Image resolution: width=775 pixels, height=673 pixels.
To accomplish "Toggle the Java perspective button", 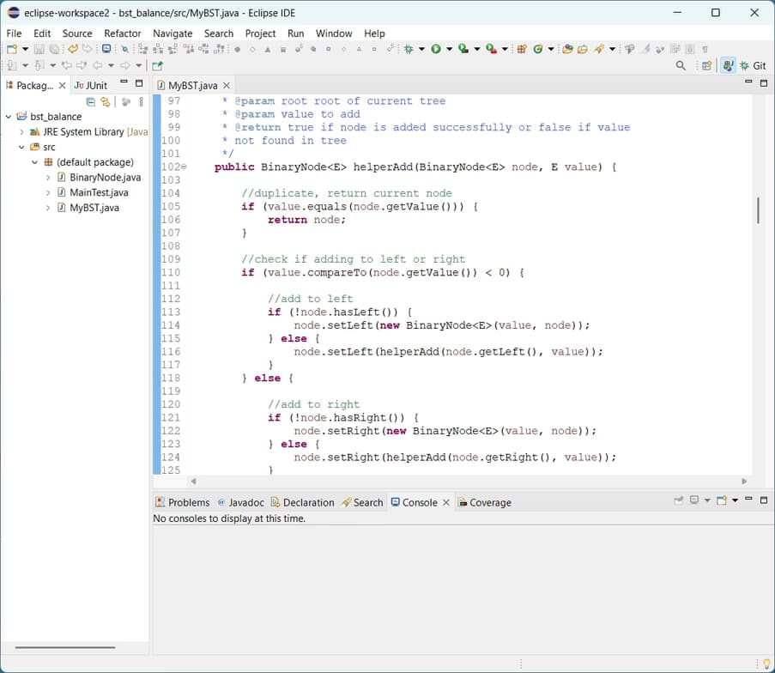I will (728, 65).
